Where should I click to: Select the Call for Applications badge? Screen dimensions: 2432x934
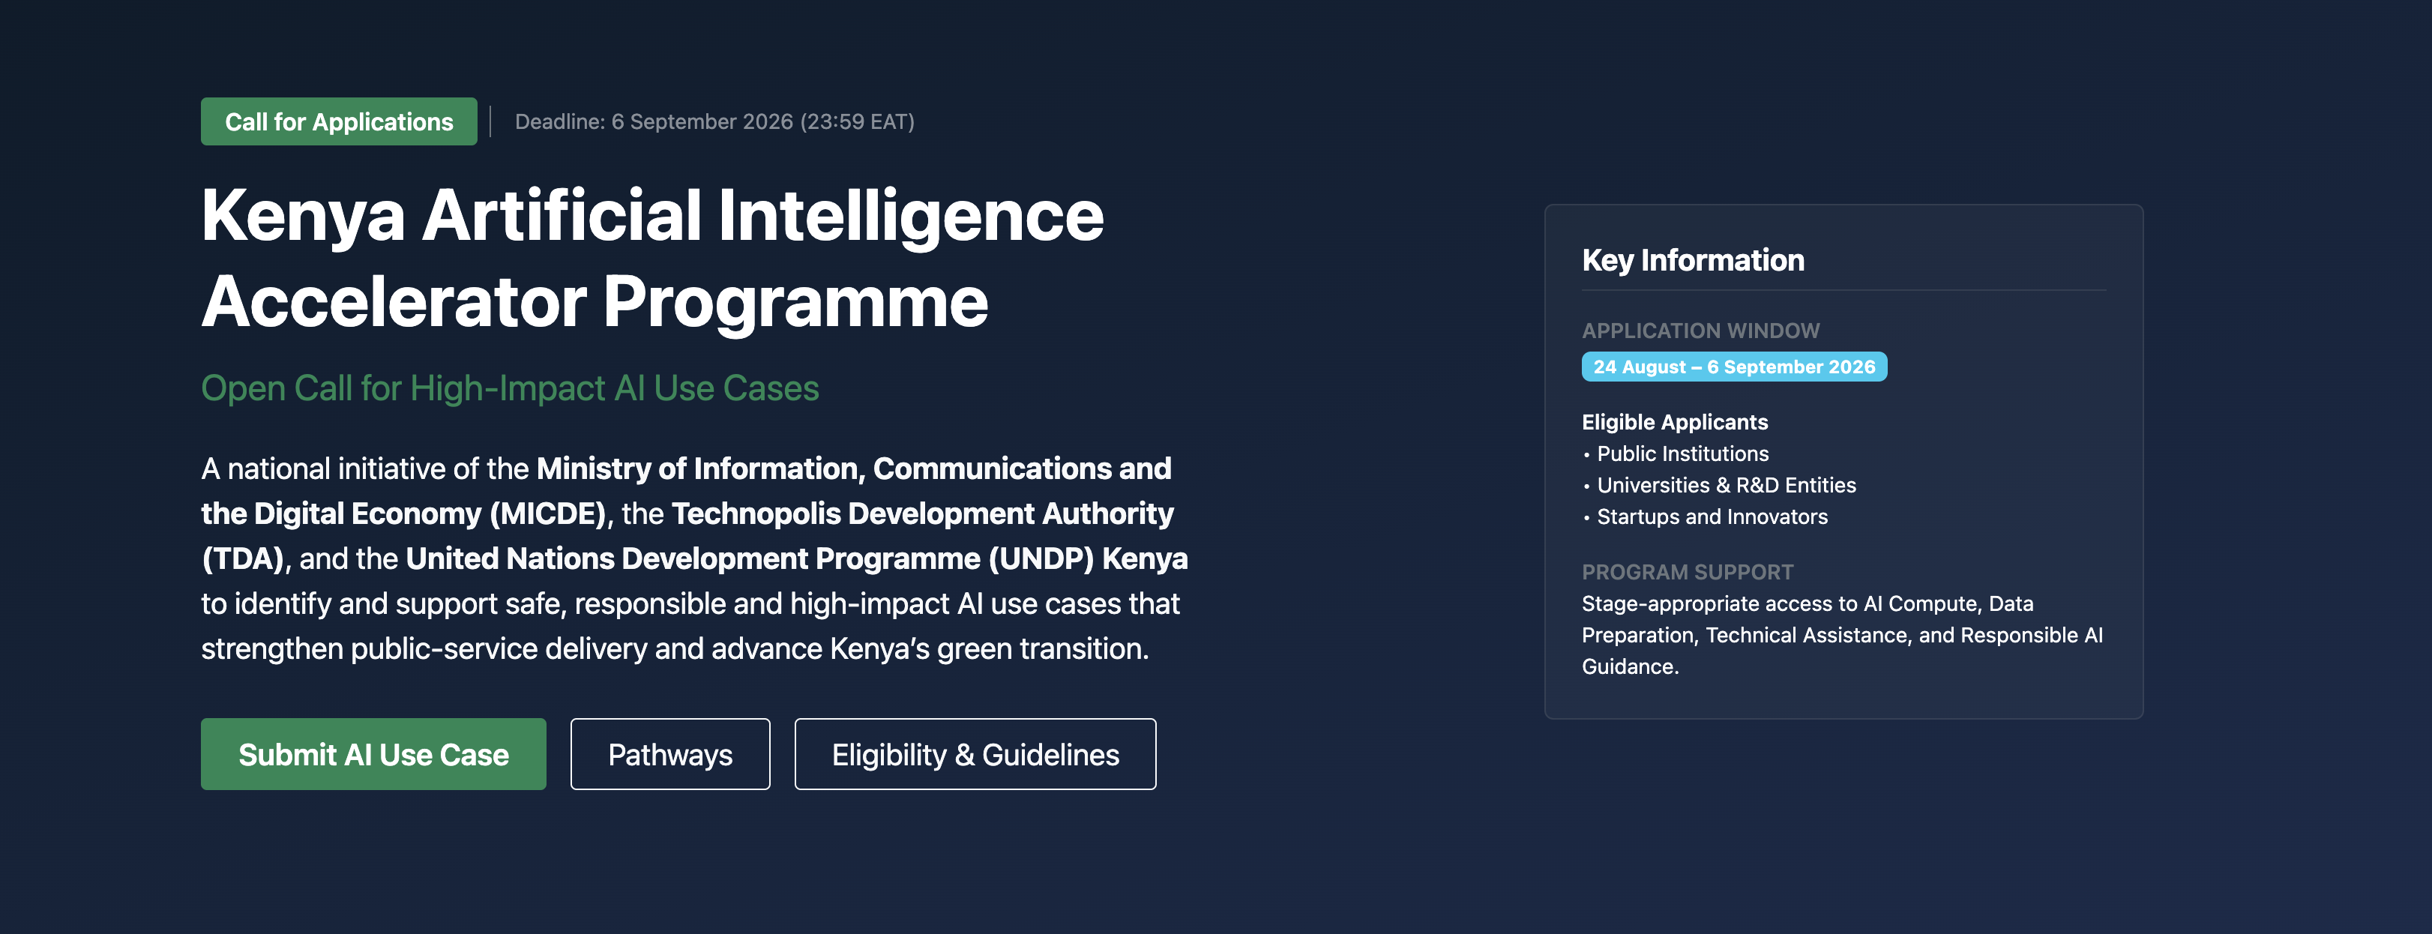(339, 121)
